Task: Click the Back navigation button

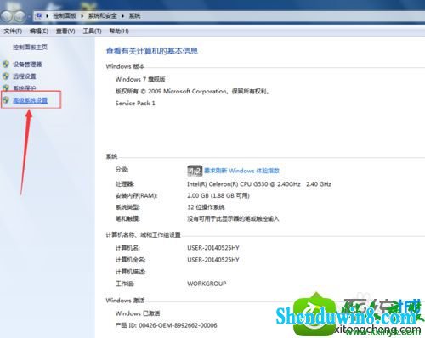Action: pos(6,16)
